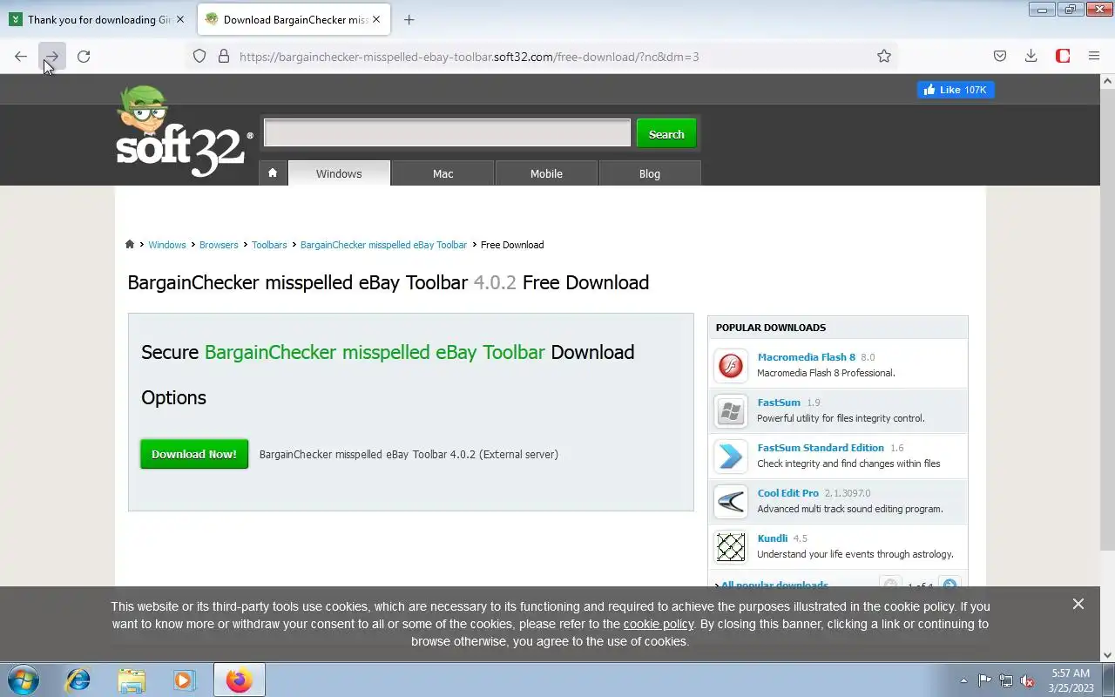Open the Blog tab
The height and width of the screenshot is (697, 1115).
(650, 173)
